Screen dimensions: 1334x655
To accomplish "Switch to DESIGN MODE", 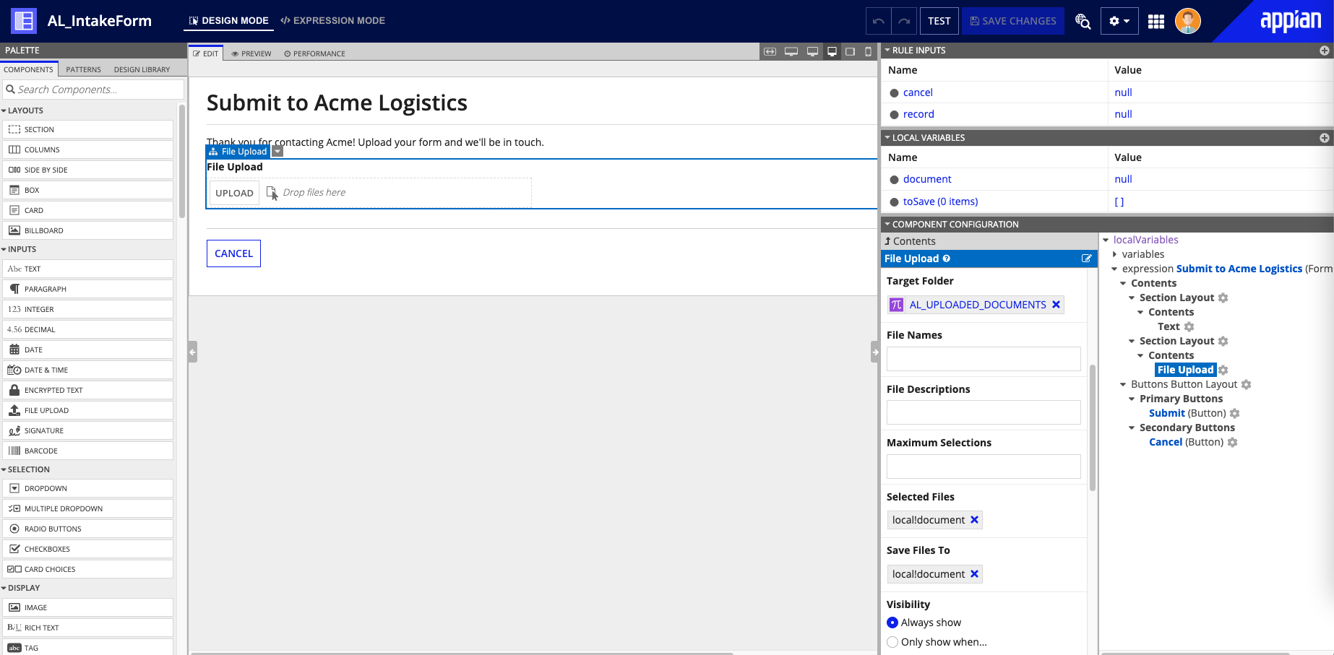I will point(228,21).
